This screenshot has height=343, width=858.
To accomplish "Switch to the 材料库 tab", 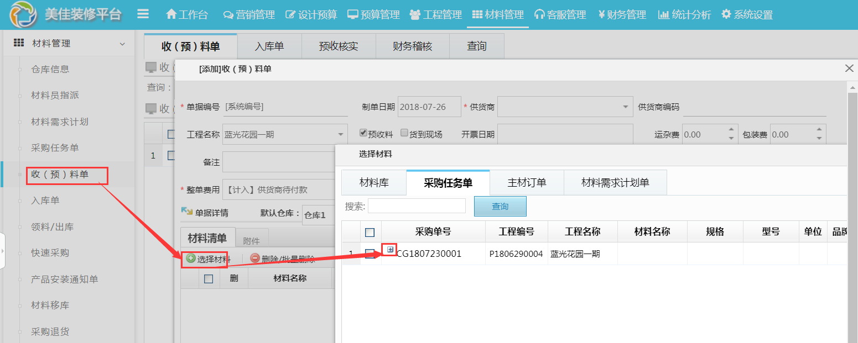I will pyautogui.click(x=373, y=182).
